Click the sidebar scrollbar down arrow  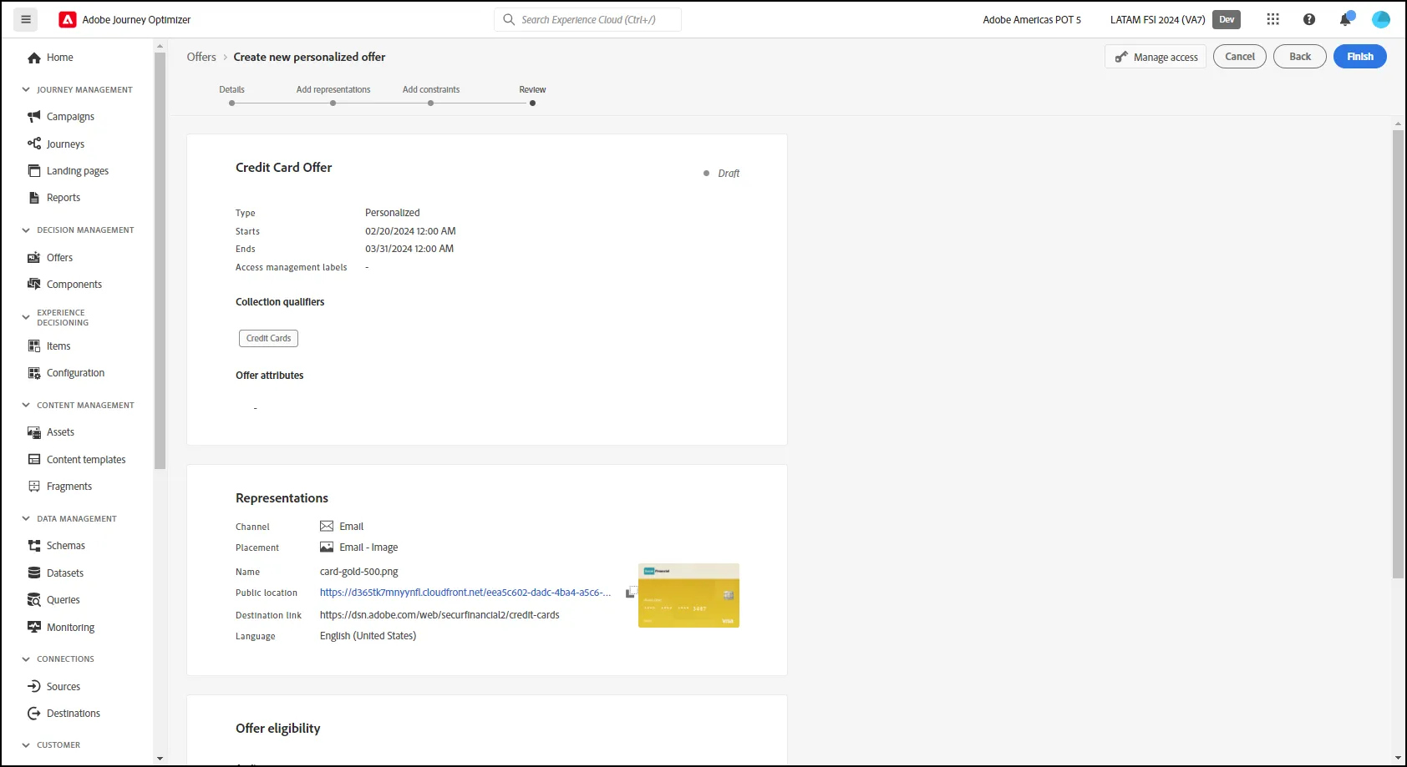click(160, 758)
